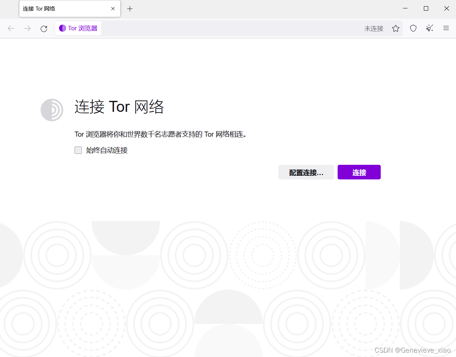Click the 未连接 status label
Viewport: 456px width, 357px height.
(374, 29)
